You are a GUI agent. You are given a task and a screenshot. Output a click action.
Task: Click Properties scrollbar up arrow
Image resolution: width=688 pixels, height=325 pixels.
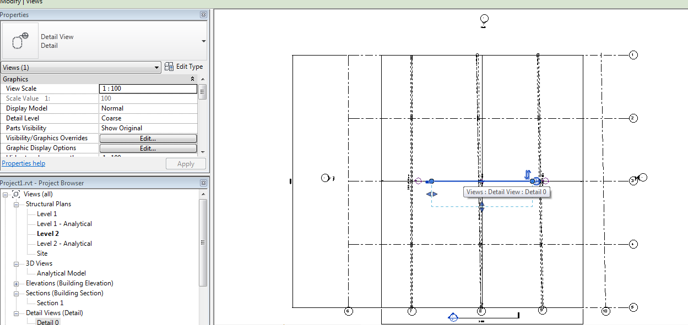click(x=203, y=79)
